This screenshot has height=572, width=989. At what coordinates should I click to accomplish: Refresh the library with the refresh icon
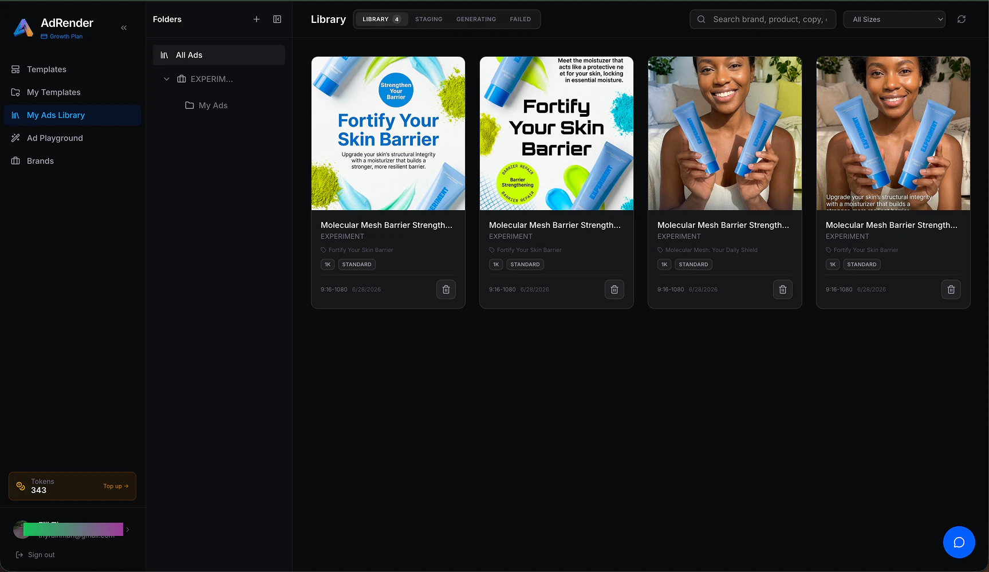coord(962,19)
